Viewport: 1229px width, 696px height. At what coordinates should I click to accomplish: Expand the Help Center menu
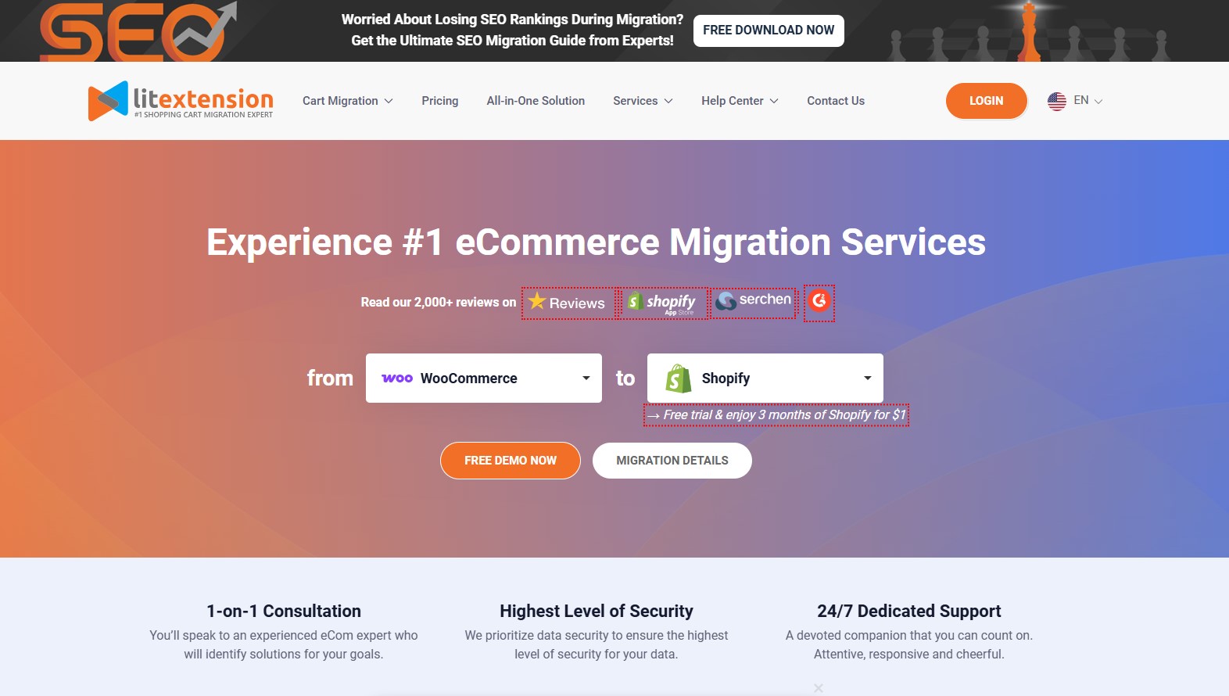(x=740, y=101)
